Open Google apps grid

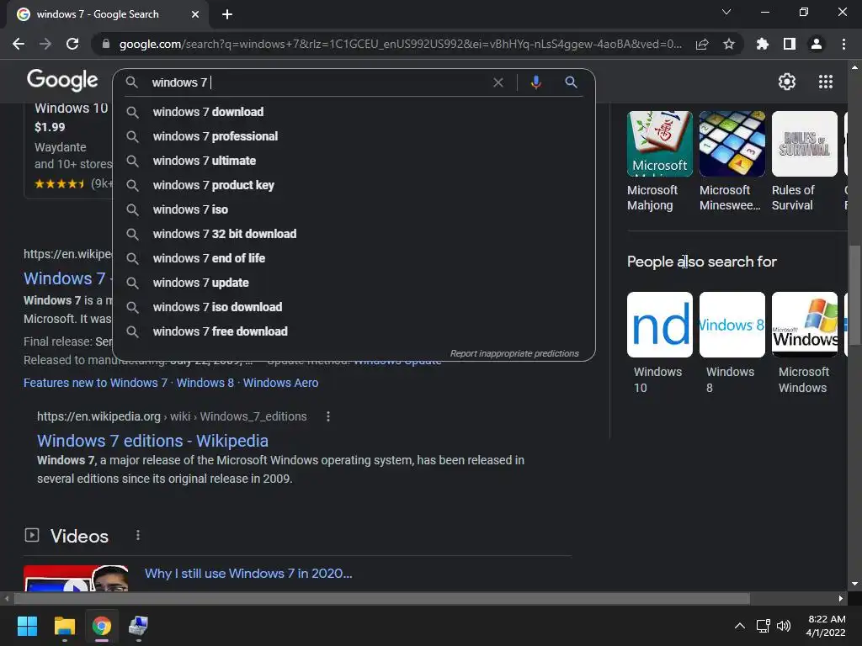826,82
